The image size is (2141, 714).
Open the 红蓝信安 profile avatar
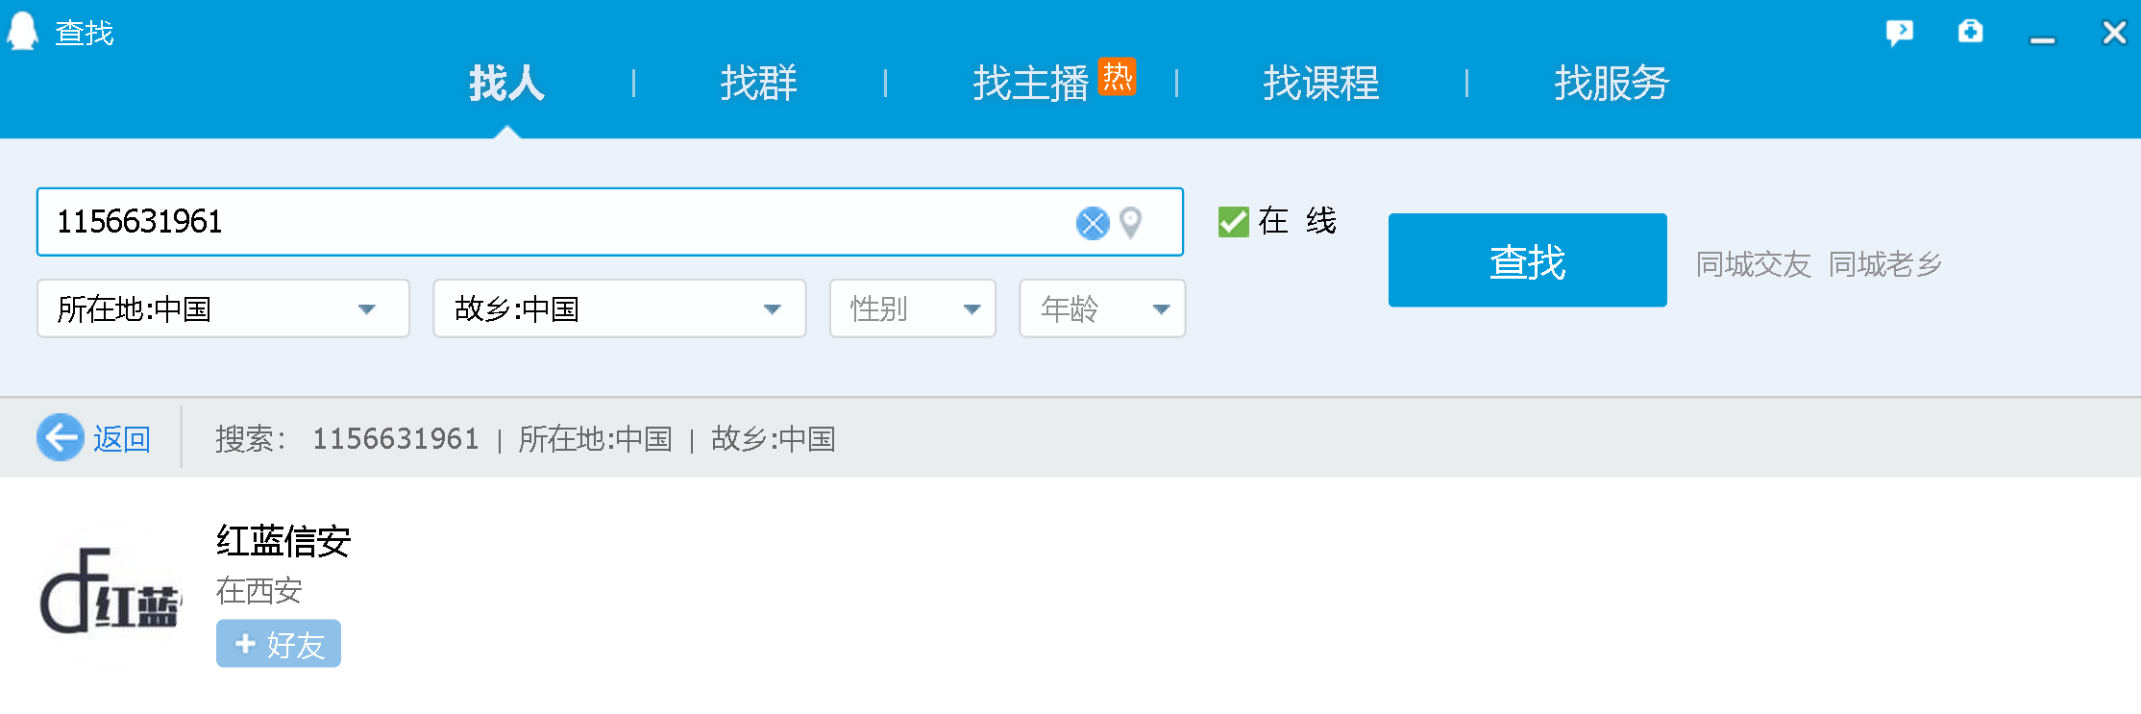pyautogui.click(x=110, y=594)
